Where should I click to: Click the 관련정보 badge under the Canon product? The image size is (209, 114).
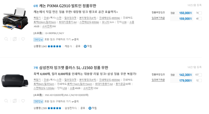(38, 39)
